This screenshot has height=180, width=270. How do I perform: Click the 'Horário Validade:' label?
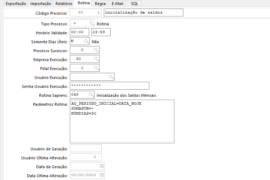coord(52,33)
